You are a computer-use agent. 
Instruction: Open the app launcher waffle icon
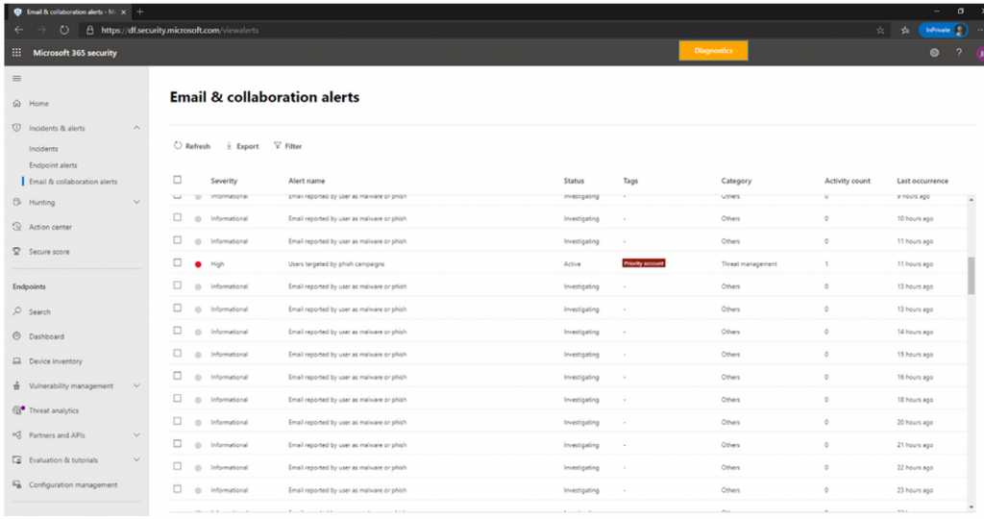pyautogui.click(x=16, y=53)
